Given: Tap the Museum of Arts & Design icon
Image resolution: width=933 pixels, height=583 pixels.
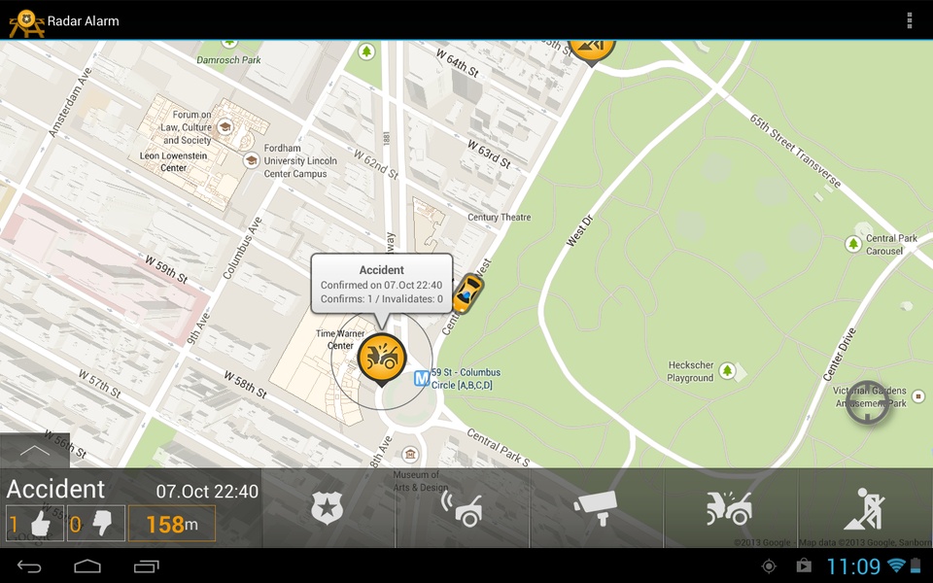Looking at the screenshot, I should pyautogui.click(x=409, y=455).
